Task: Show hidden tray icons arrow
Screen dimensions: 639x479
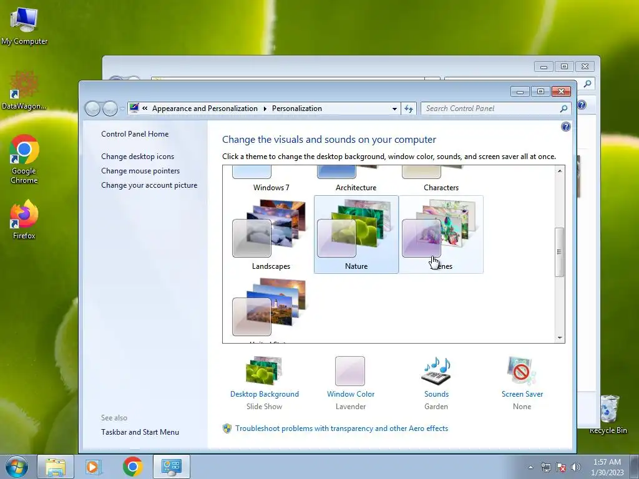Action: click(x=530, y=467)
